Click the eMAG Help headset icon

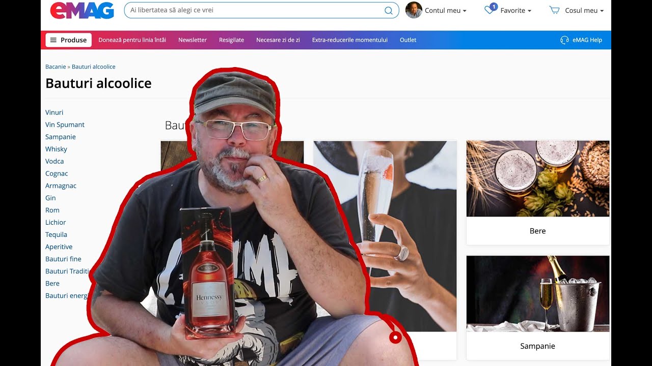pyautogui.click(x=564, y=40)
